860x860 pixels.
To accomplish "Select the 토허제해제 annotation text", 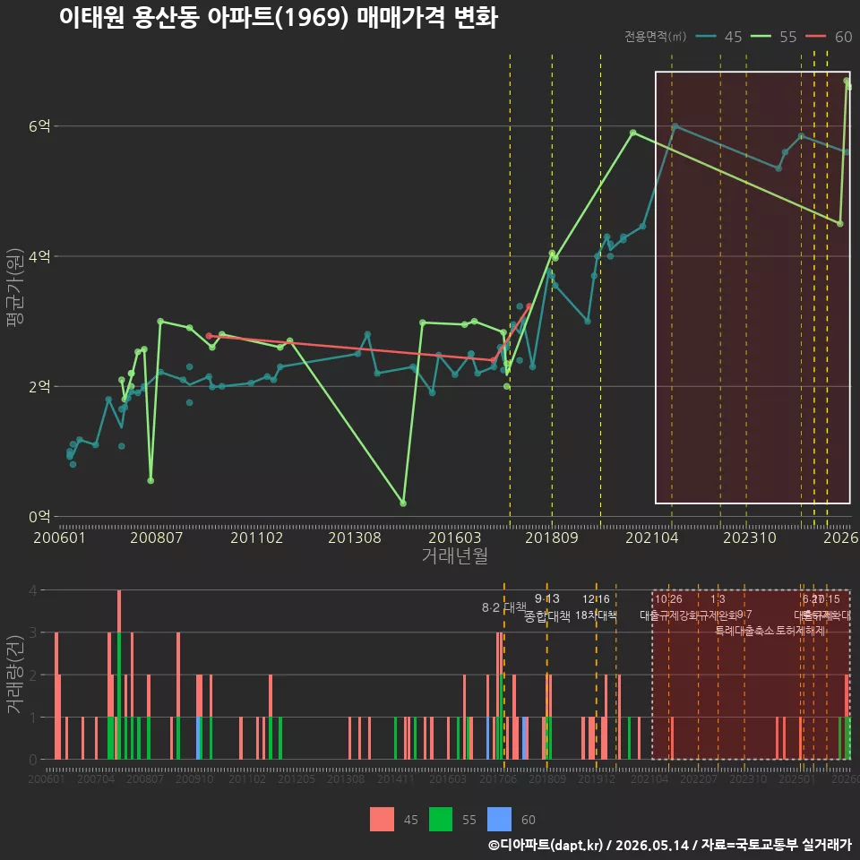I will 801,631.
